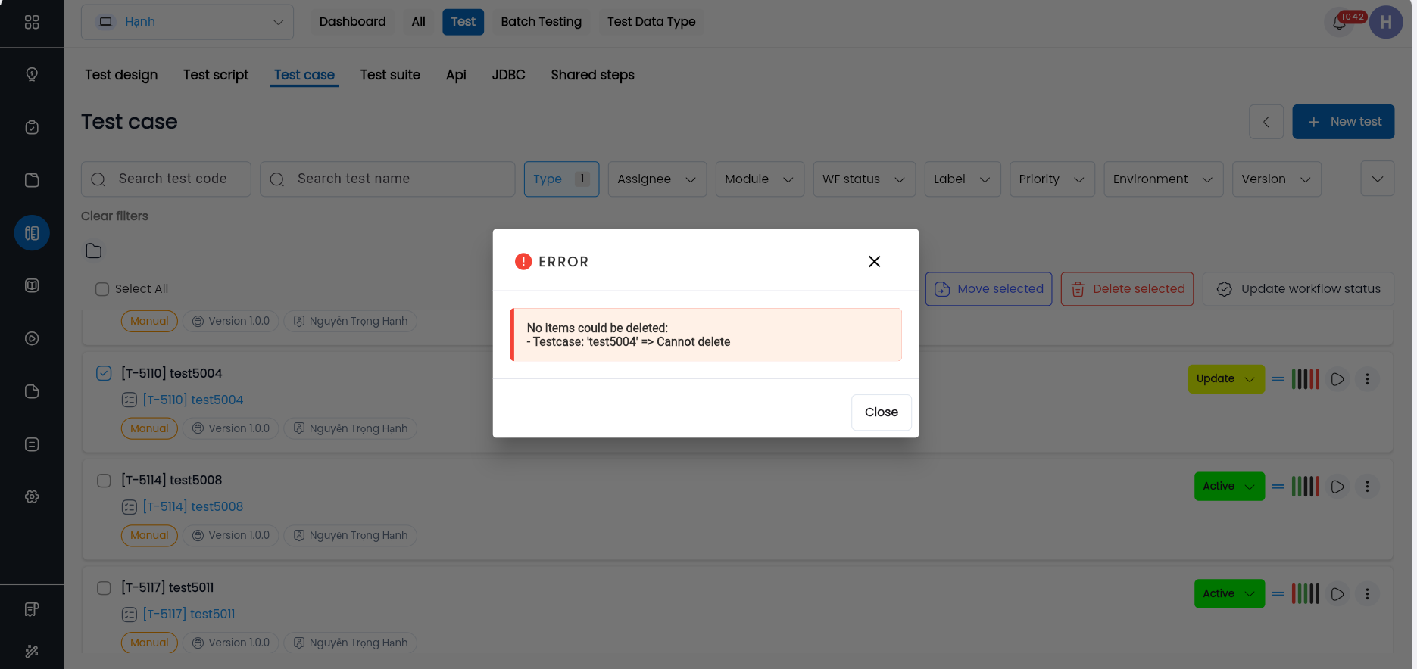Open the Batch Testing tab
Viewport: 1417px width, 669px height.
pyautogui.click(x=541, y=22)
